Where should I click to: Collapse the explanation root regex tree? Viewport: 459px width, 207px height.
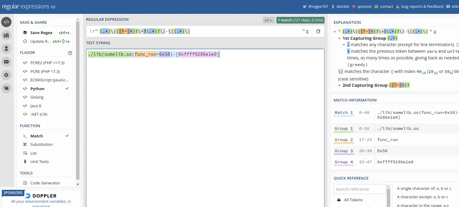(335, 32)
